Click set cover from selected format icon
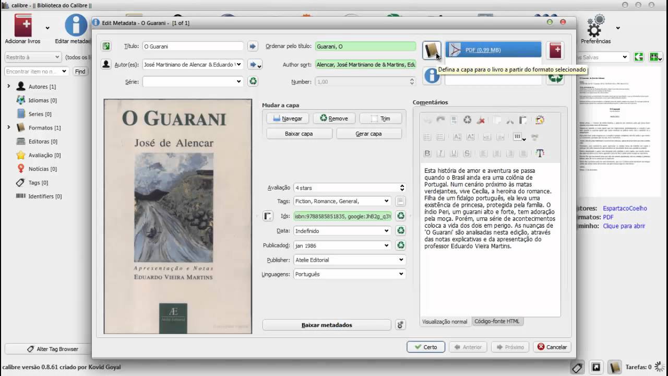Screen dimensions: 668x376 432,51
